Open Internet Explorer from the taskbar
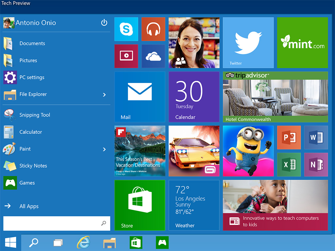The image size is (335, 251). point(83,243)
